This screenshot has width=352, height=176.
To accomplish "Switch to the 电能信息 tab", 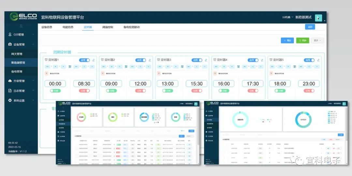I will [68, 27].
